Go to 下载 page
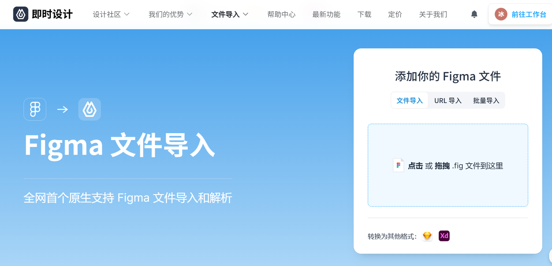The width and height of the screenshot is (552, 266). pos(364,14)
